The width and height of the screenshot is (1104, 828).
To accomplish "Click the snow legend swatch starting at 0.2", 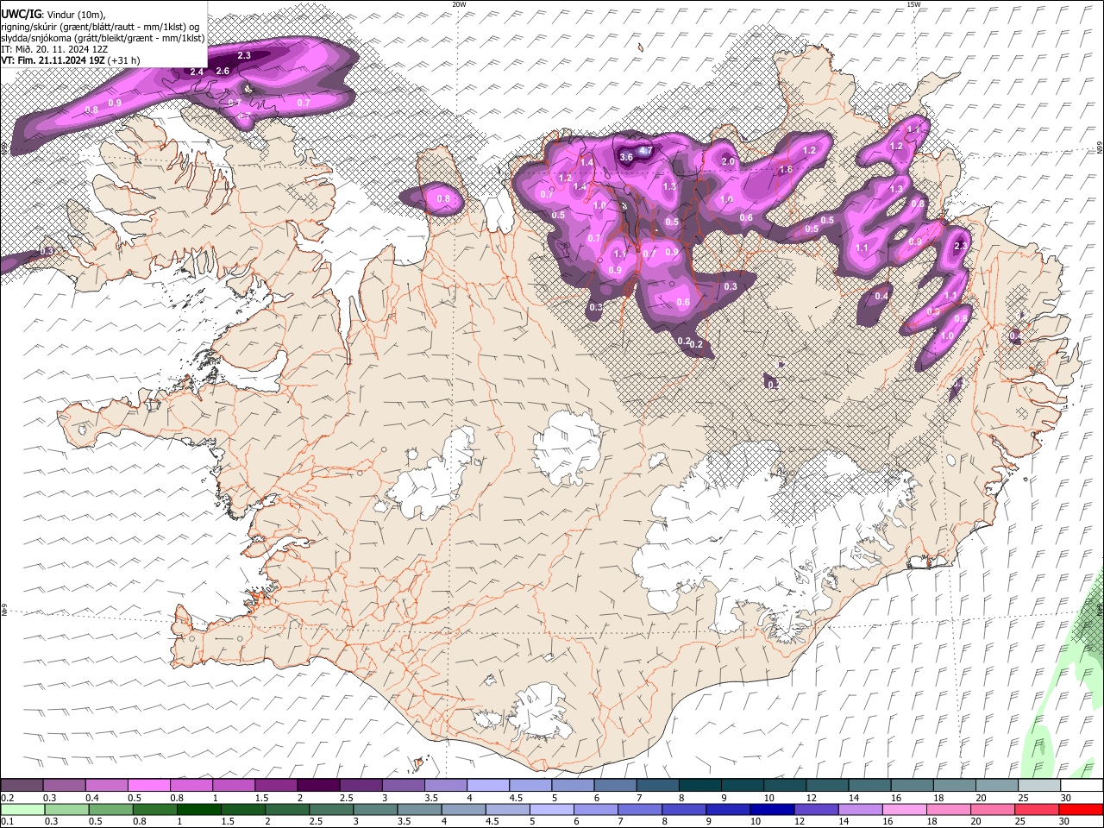I will (x=22, y=785).
